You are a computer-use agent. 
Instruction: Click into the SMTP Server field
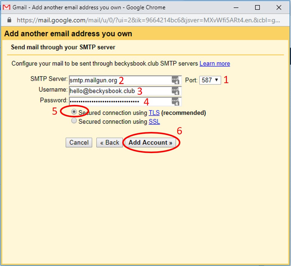[125, 80]
